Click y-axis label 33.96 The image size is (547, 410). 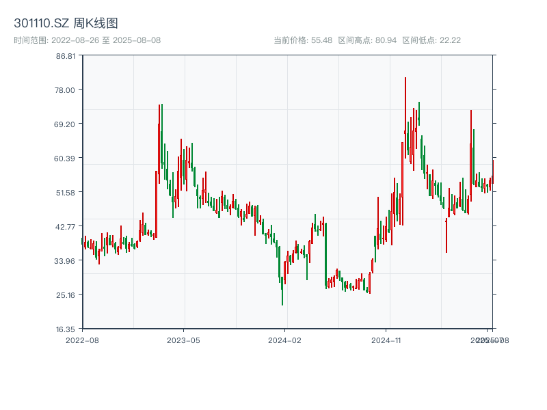tap(65, 261)
